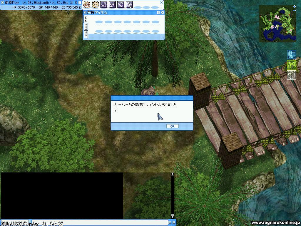Click the zeny amount 23,735,345 Z
301x226 pixels.
click(71, 7)
